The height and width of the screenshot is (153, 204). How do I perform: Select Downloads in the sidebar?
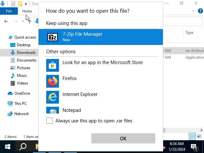pos(23,53)
